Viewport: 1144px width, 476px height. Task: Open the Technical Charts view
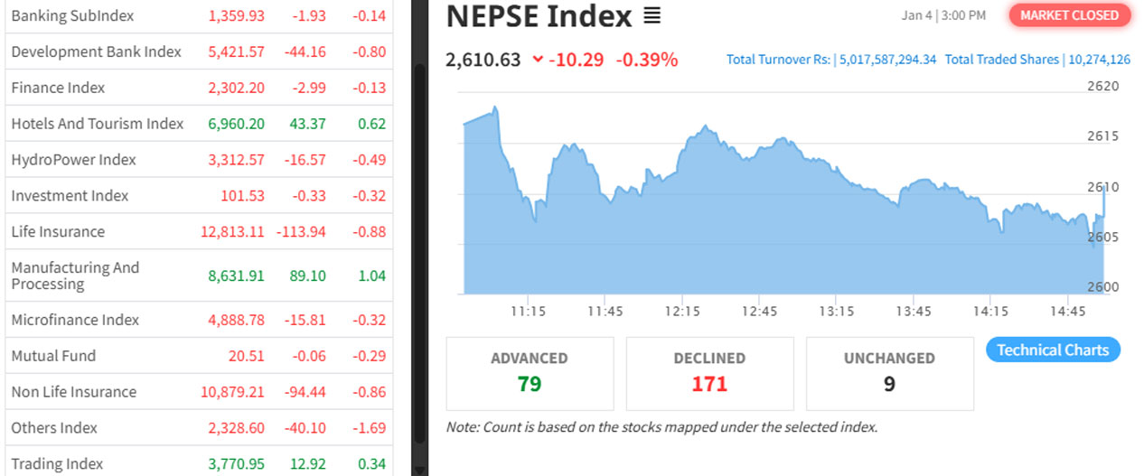1053,350
